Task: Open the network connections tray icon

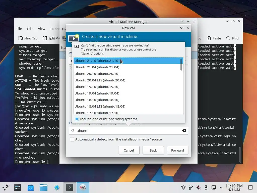Action: point(214,187)
